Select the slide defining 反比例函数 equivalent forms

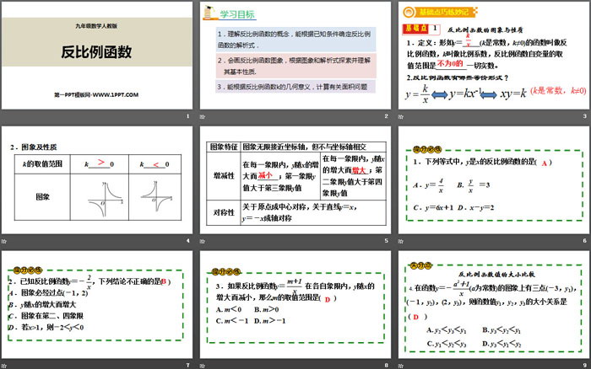tap(494, 56)
